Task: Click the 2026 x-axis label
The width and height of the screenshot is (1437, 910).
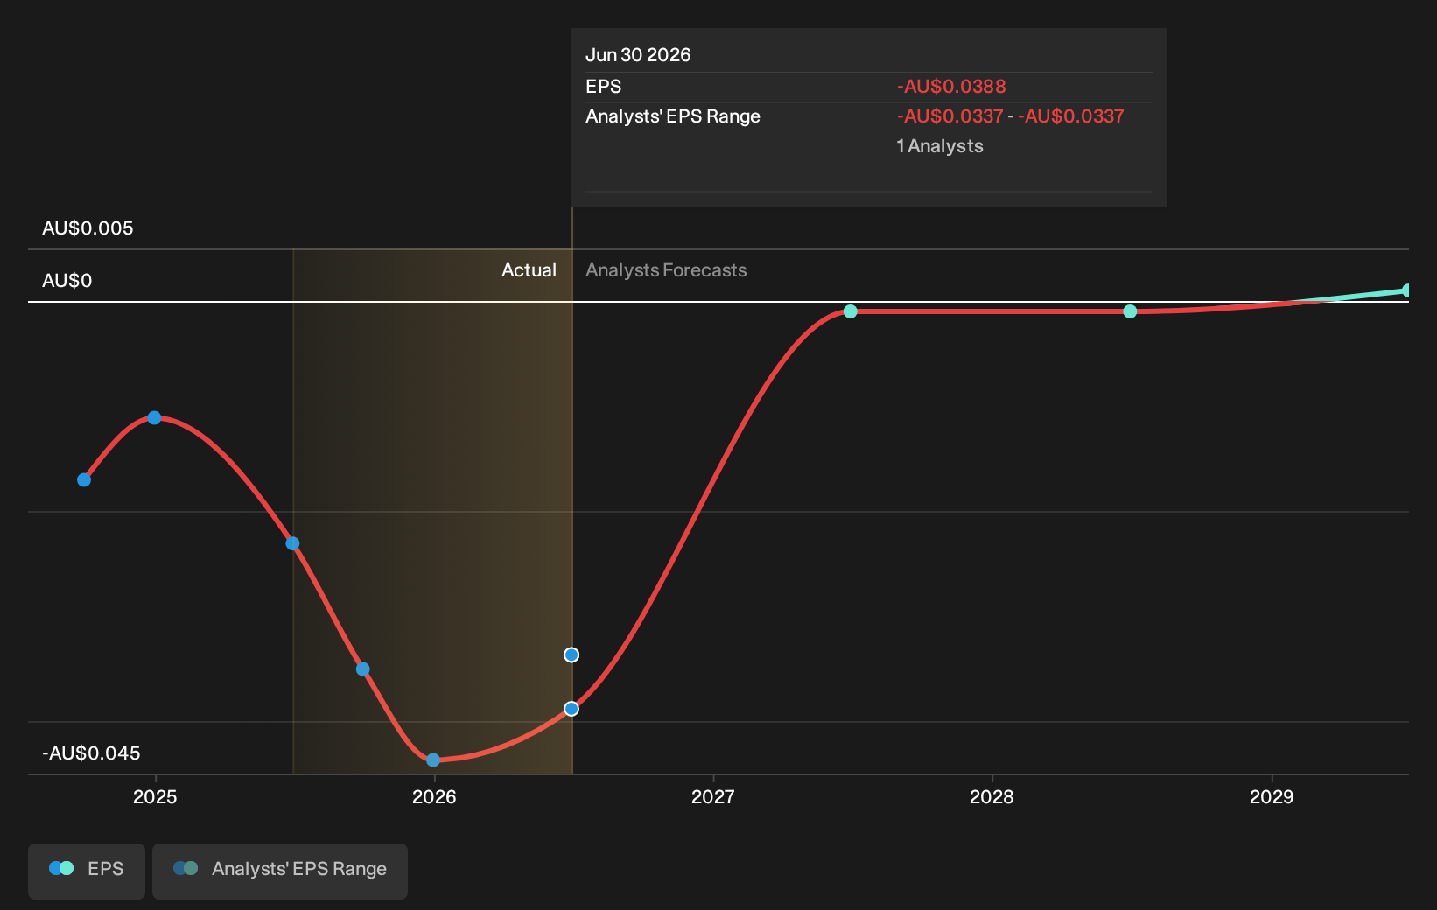Action: coord(434,797)
